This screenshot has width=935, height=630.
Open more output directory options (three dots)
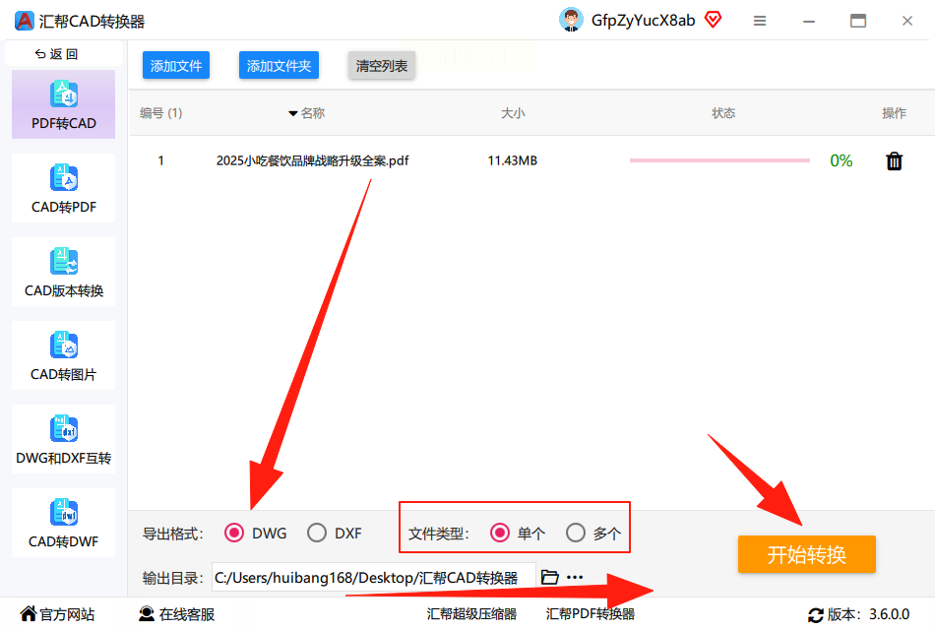[x=575, y=577]
